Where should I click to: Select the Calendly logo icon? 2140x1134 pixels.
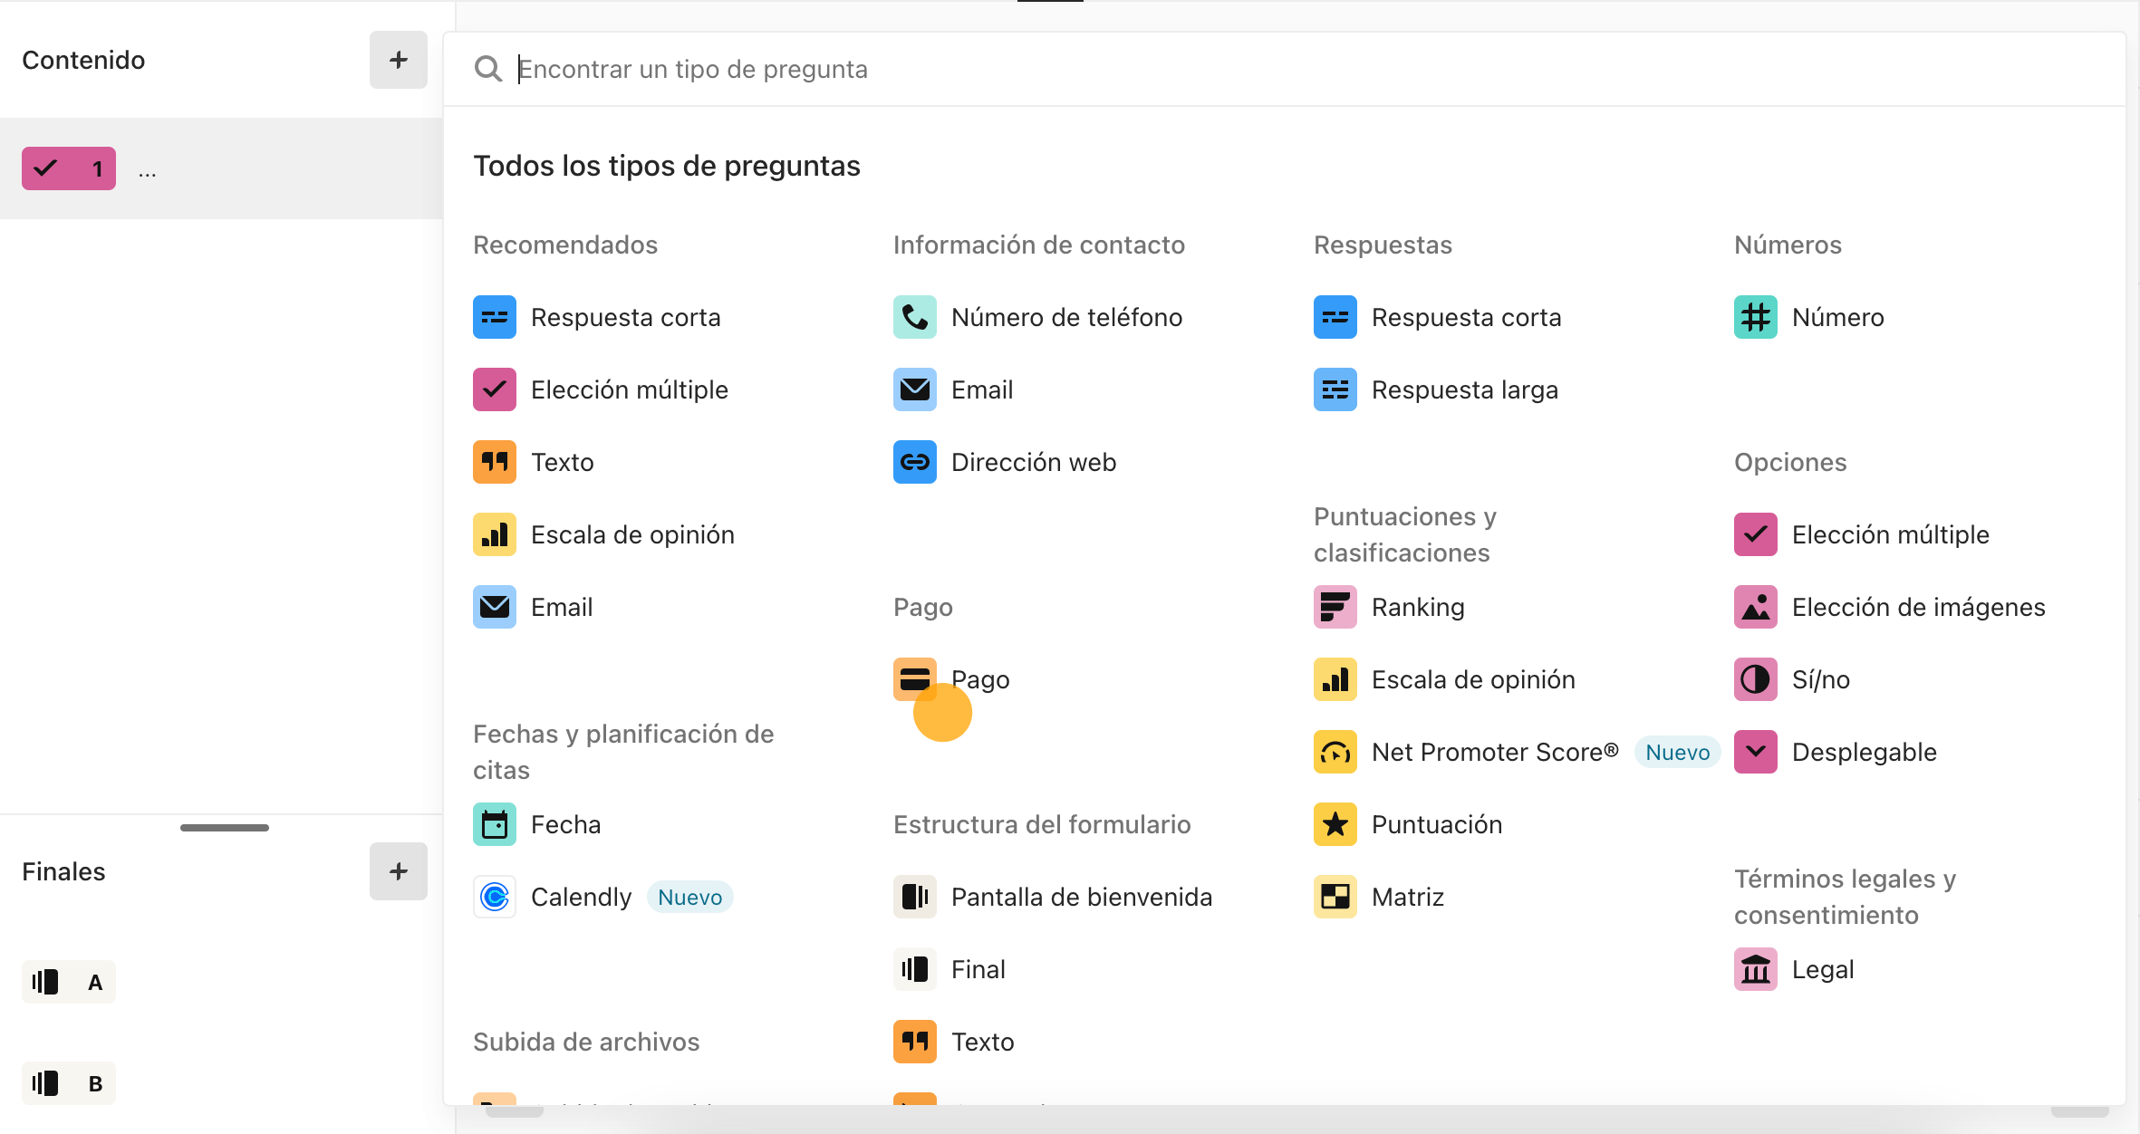click(495, 897)
